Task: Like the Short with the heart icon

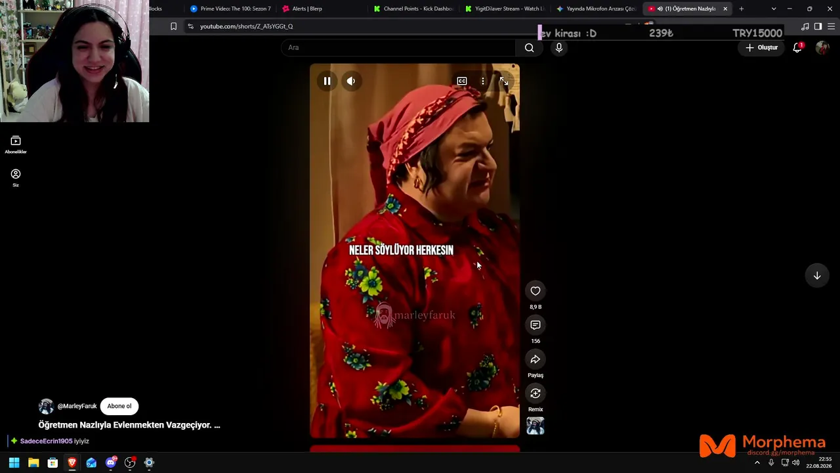Action: (535, 291)
